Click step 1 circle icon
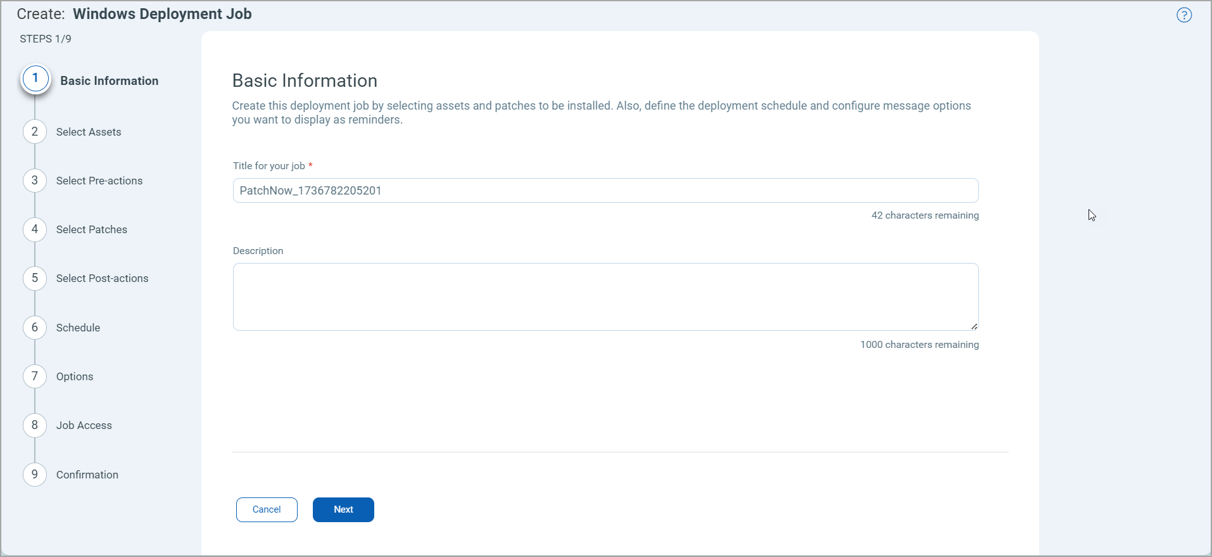1212x557 pixels. 35,79
